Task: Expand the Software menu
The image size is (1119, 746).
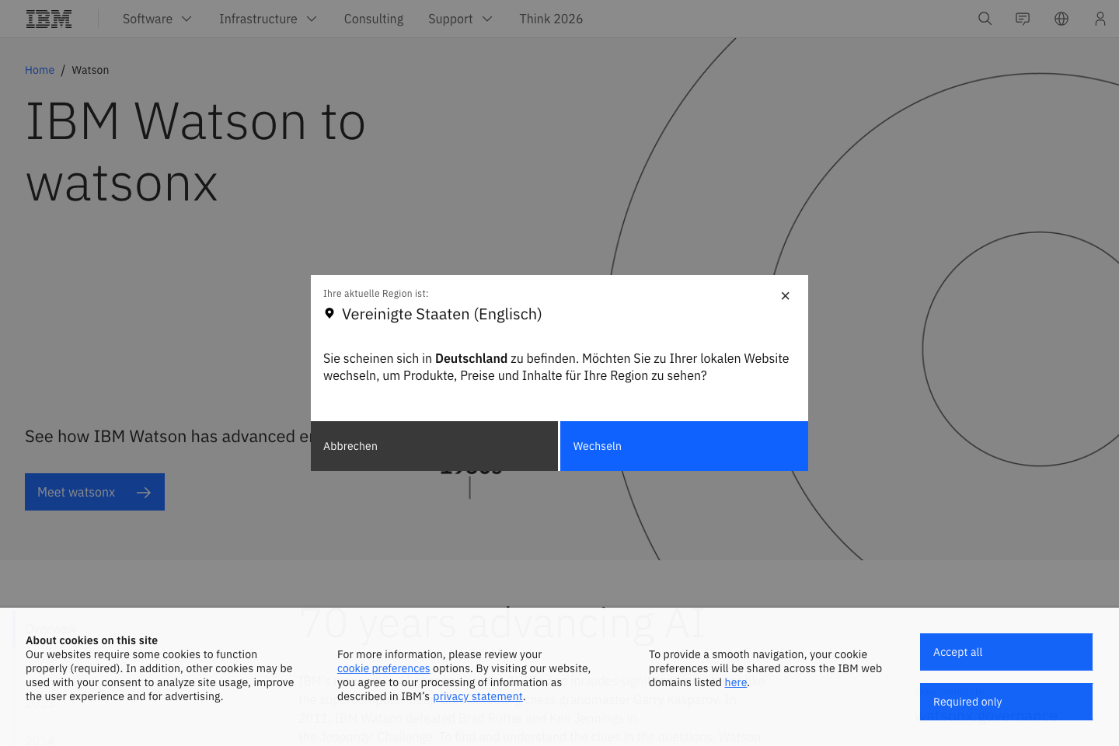Action: (x=156, y=18)
